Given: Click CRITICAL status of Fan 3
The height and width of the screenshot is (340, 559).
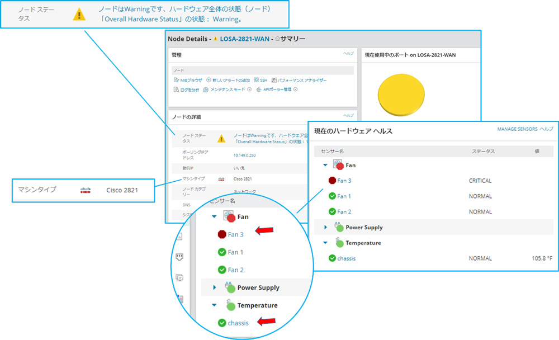Looking at the screenshot, I should click(480, 181).
